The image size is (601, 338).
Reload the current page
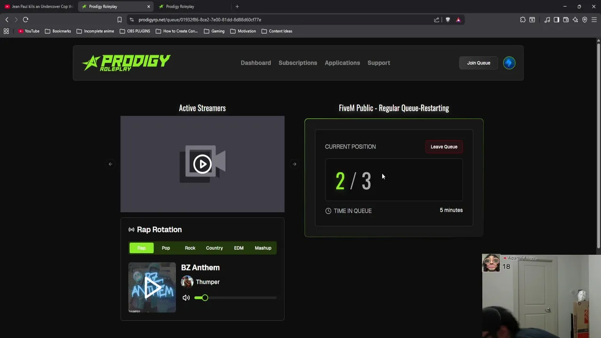coord(25,20)
